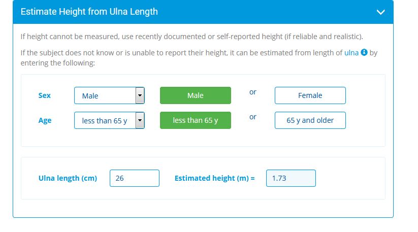
Task: Select the Female toggle button
Action: coord(310,95)
